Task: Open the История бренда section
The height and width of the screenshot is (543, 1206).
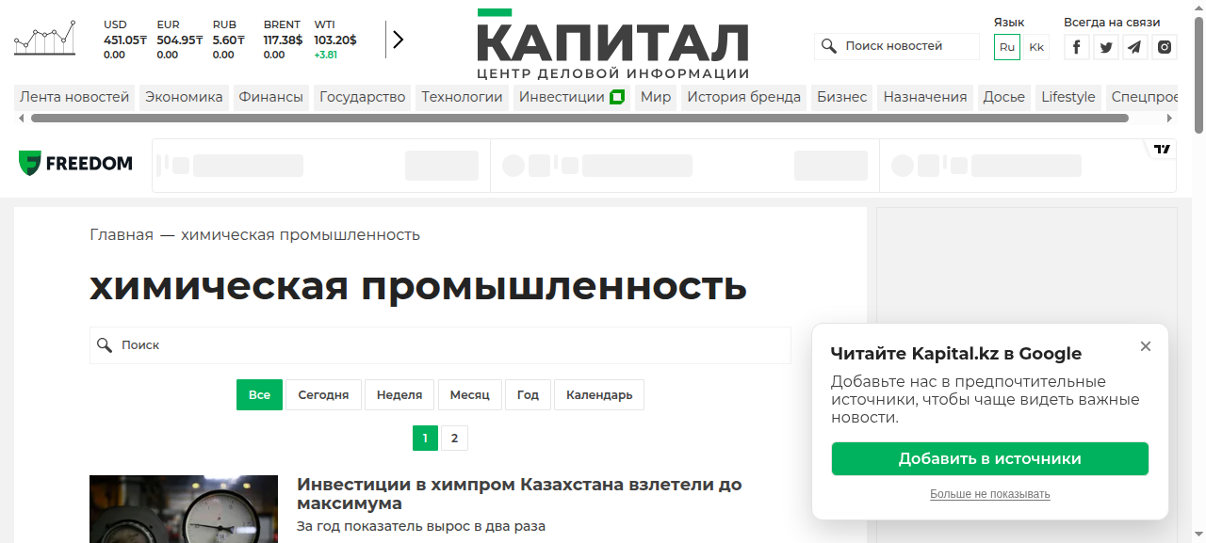Action: point(744,97)
